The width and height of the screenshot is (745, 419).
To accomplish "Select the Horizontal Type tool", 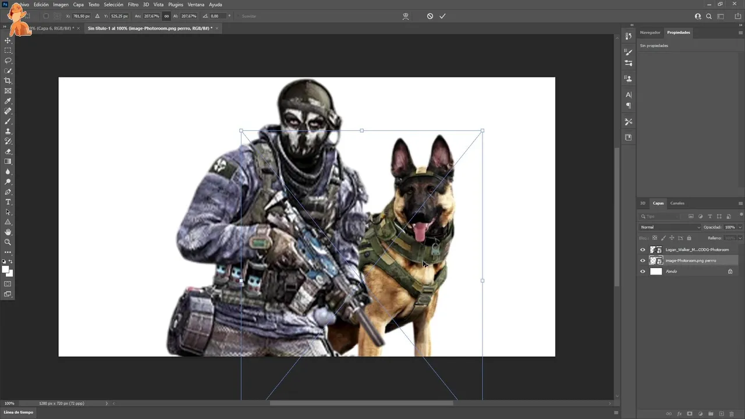I will [x=8, y=202].
